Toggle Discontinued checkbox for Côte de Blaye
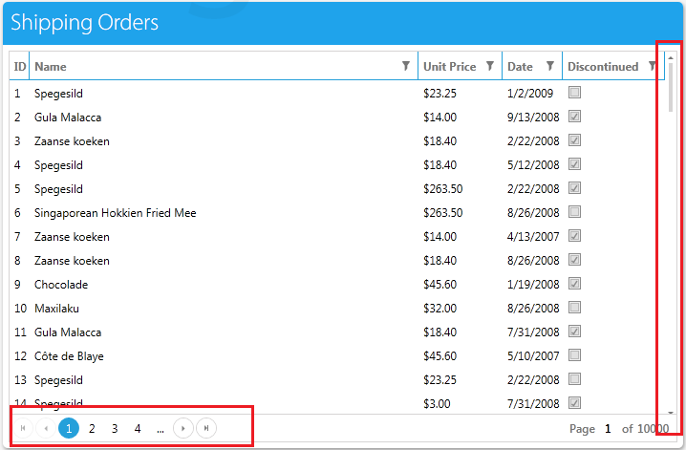 click(574, 354)
